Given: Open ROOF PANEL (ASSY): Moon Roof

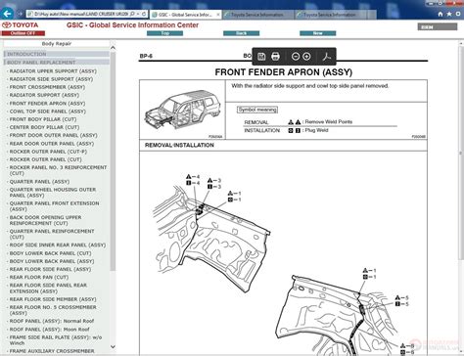Looking at the screenshot, I should tap(49, 330).
